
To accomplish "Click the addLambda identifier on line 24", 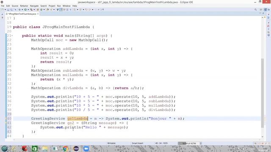I will pyautogui.click(x=73, y=49).
